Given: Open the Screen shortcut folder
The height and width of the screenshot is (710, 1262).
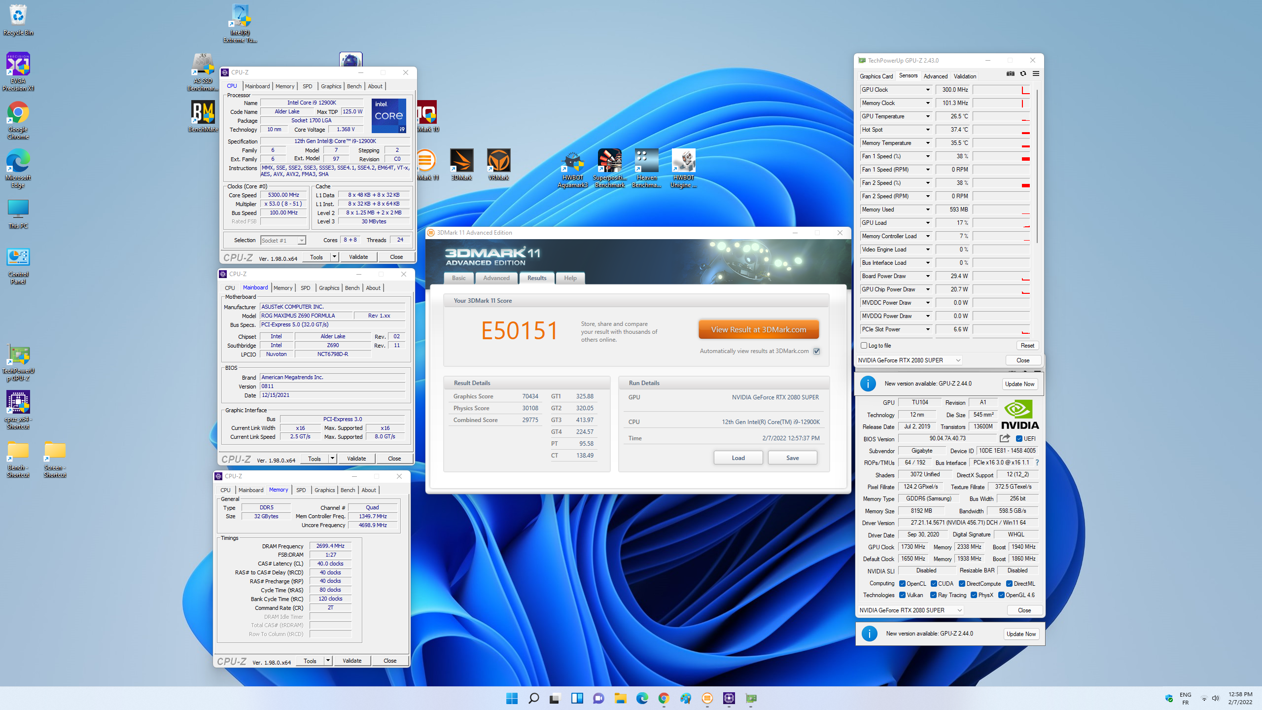Looking at the screenshot, I should point(55,459).
